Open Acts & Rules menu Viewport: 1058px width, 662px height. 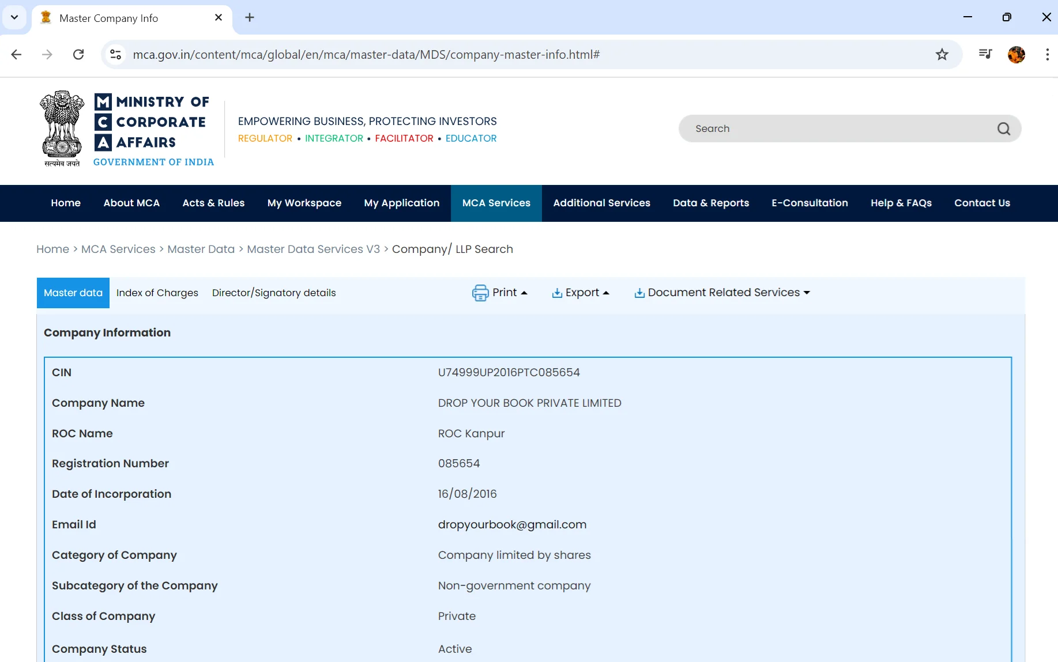[x=213, y=203]
